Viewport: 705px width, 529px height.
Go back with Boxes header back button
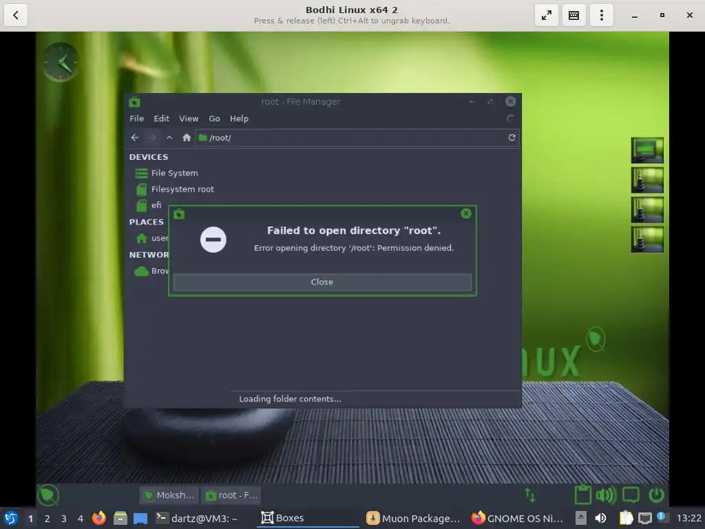tap(16, 15)
